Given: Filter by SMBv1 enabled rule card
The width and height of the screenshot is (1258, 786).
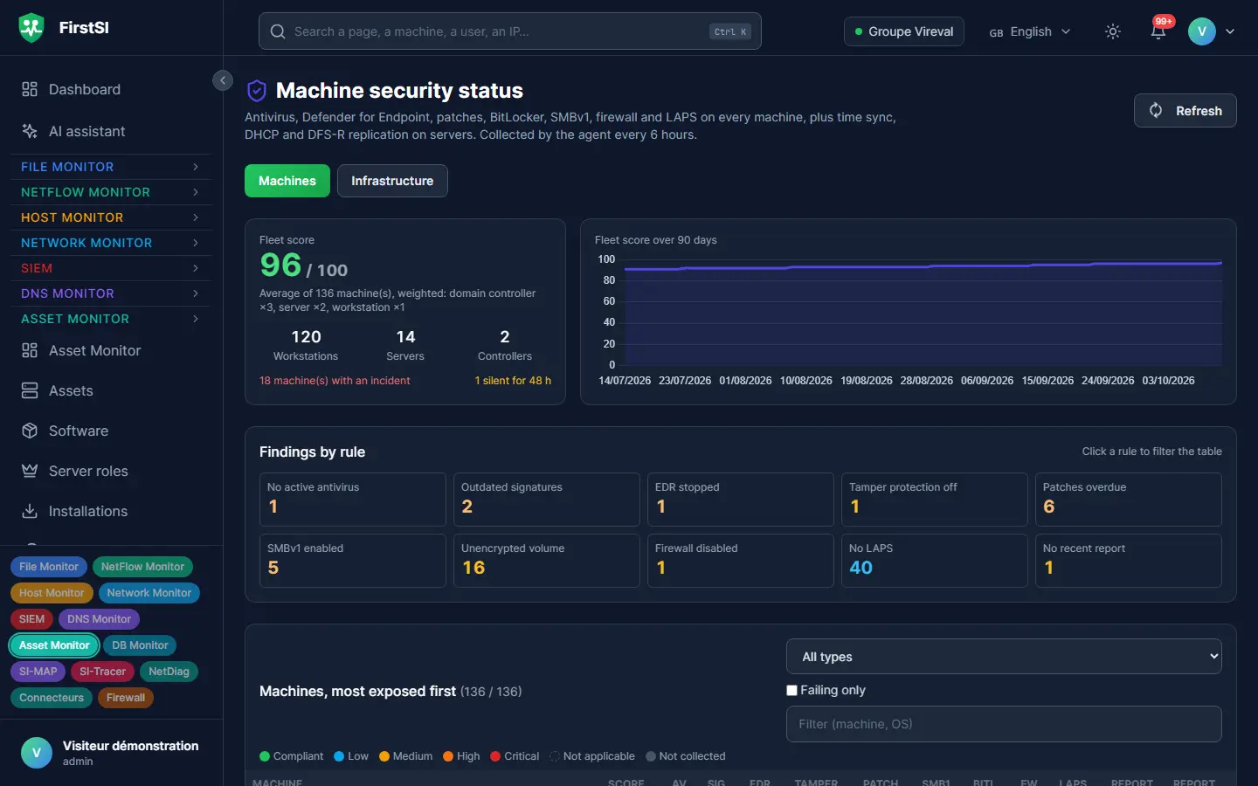Looking at the screenshot, I should [352, 560].
